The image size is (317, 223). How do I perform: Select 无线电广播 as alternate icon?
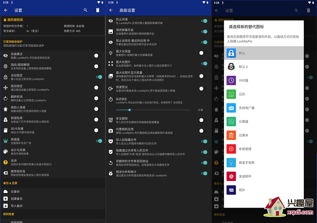(264, 108)
